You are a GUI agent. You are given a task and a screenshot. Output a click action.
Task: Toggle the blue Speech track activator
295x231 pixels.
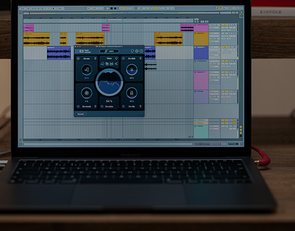tap(224, 47)
